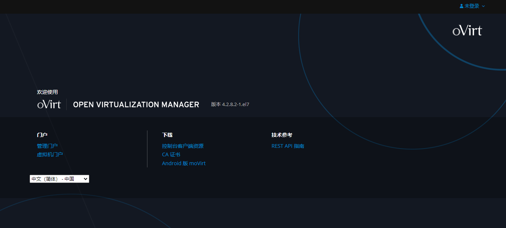Open the 未登录 account dropdown
The height and width of the screenshot is (228, 506).
coord(472,6)
